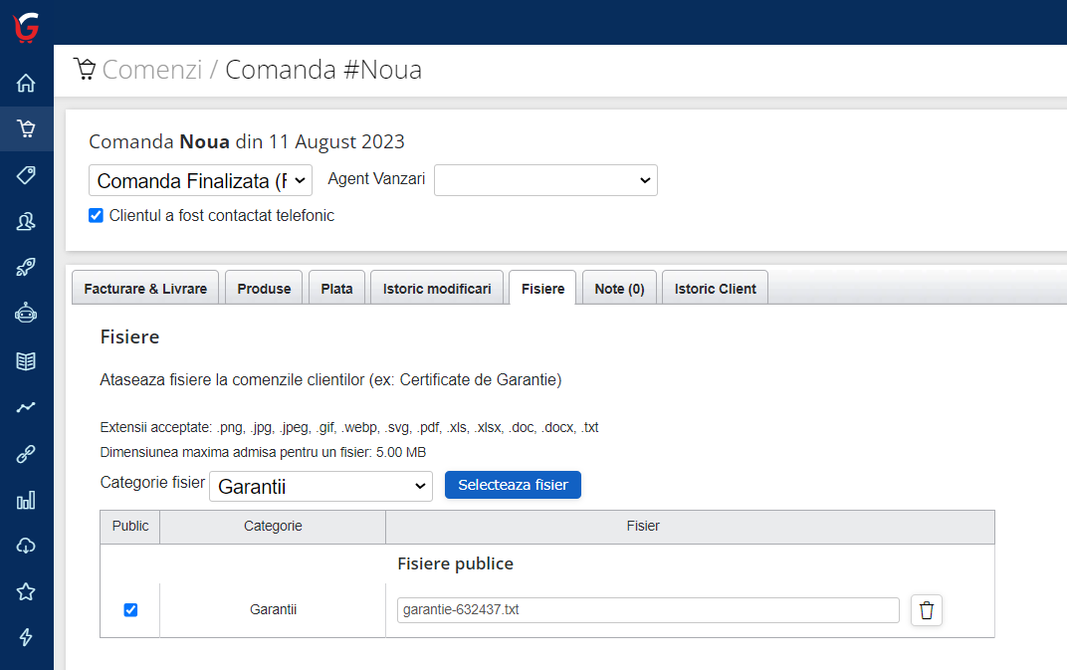The width and height of the screenshot is (1067, 670).
Task: Go to Comenzi breadcrumb link
Action: (x=151, y=70)
